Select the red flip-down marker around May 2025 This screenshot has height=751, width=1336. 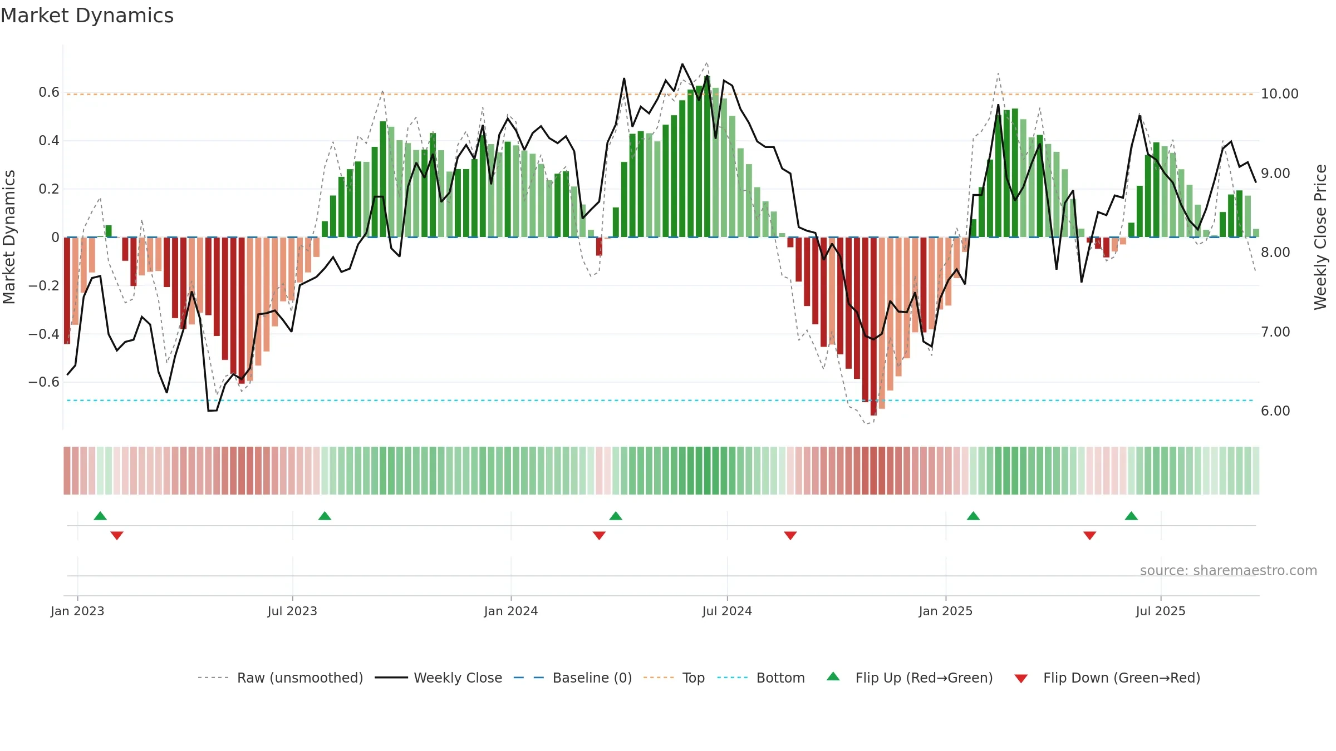(x=1090, y=536)
